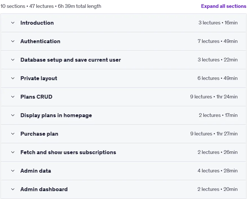247x199 pixels.
Task: Open the Authentication section heading
Action: point(40,41)
